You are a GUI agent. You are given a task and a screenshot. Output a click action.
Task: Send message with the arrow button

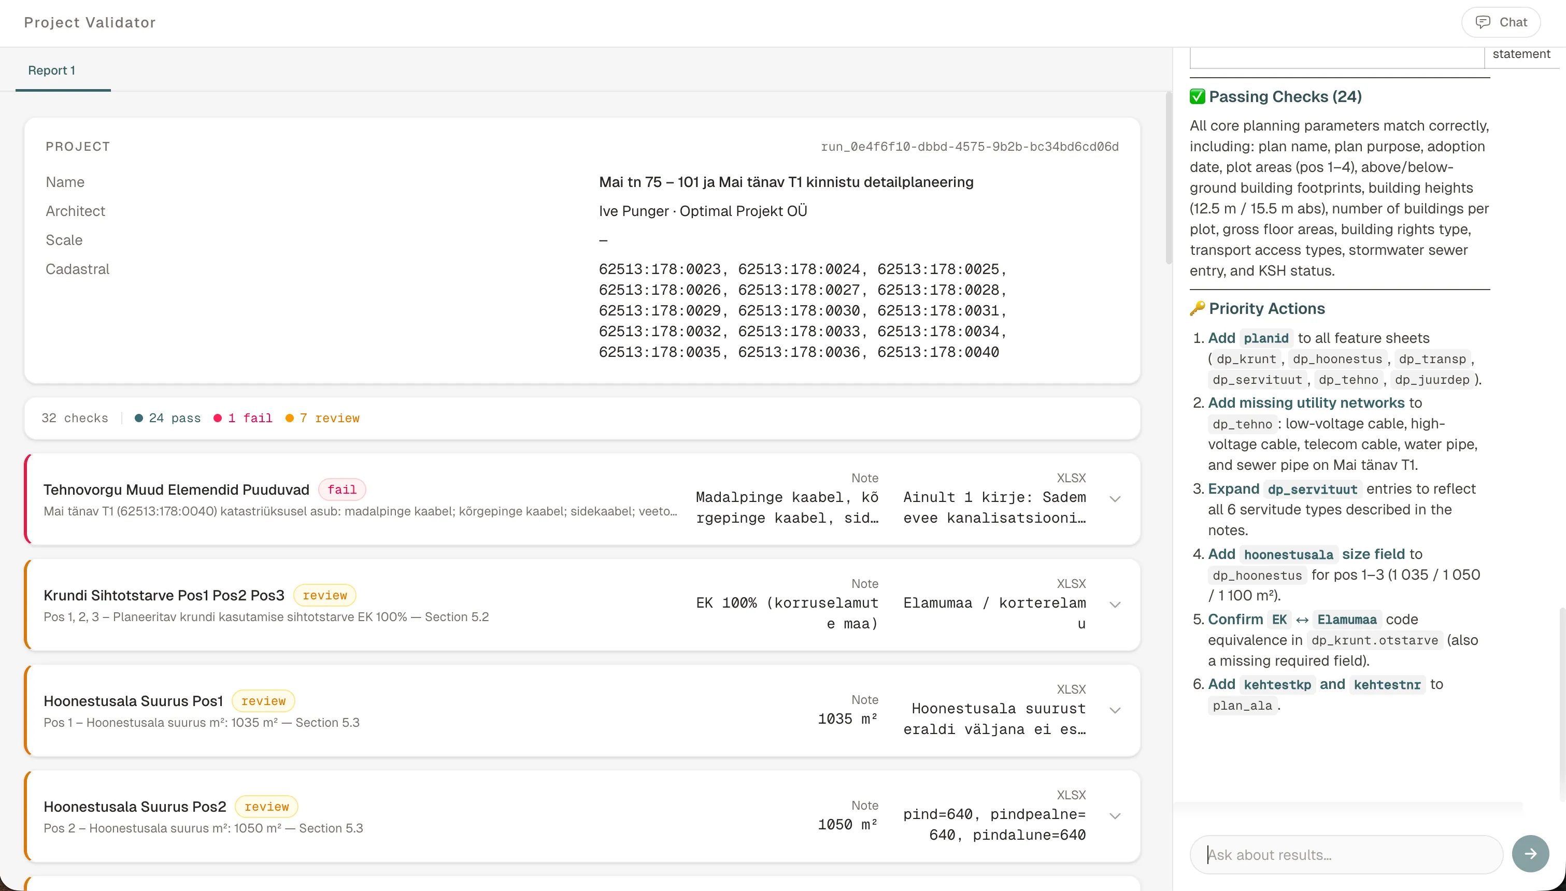click(x=1530, y=854)
